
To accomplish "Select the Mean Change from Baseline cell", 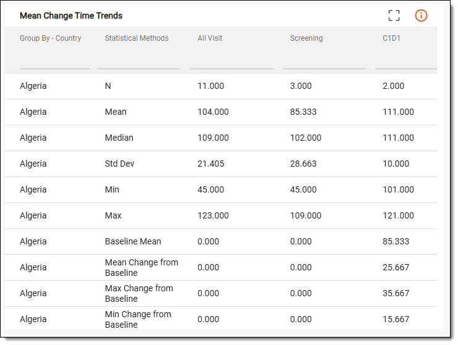I will [141, 268].
